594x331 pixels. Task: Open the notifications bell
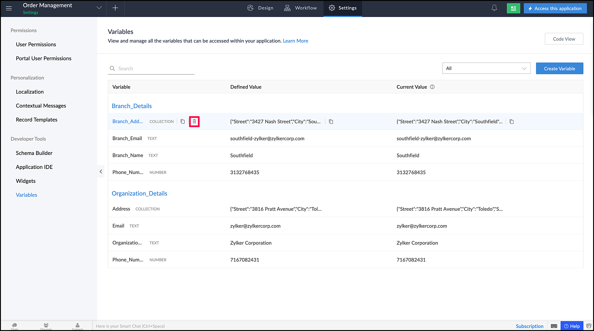click(494, 8)
